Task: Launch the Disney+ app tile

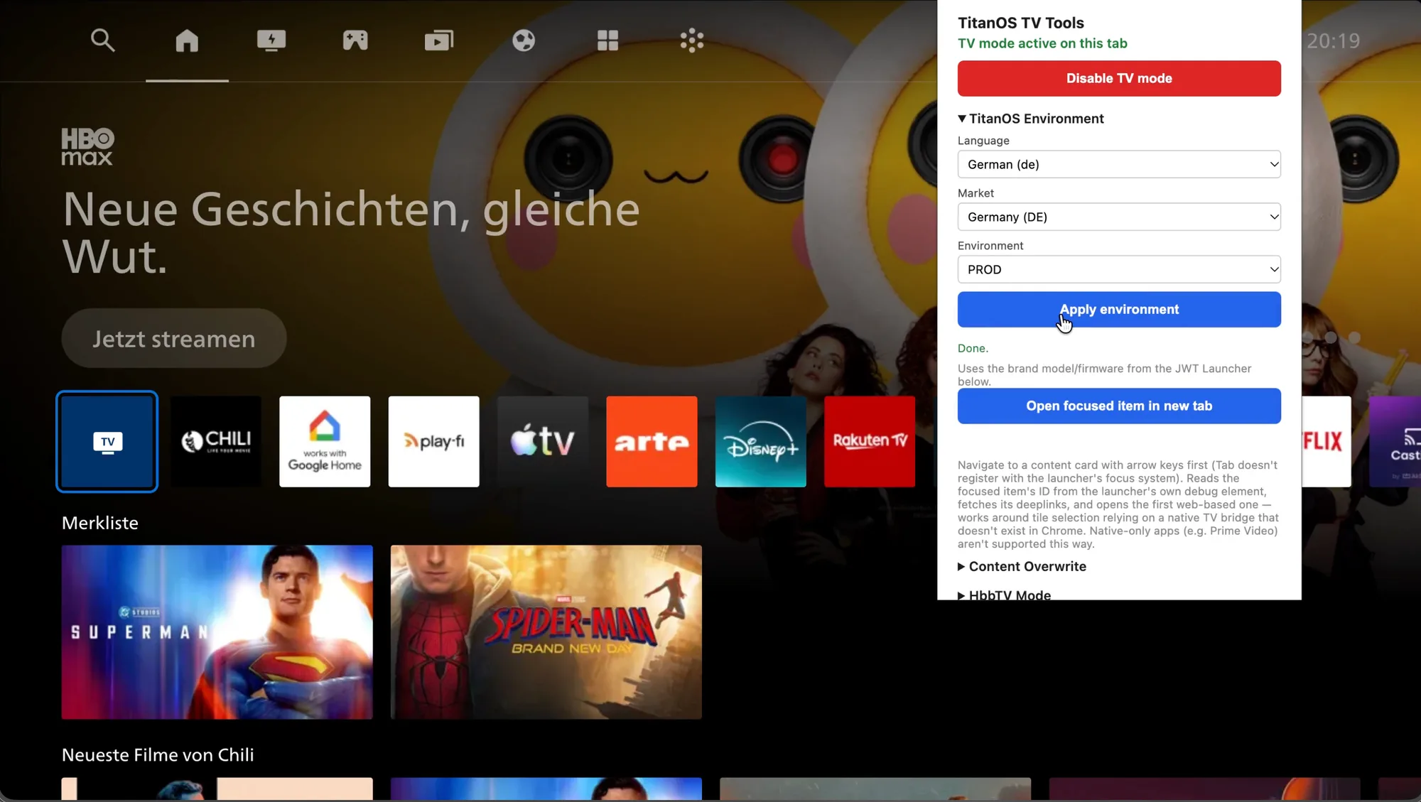Action: pos(761,441)
